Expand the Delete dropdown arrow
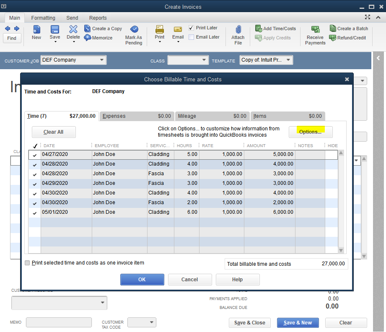386x332 pixels. tap(74, 42)
